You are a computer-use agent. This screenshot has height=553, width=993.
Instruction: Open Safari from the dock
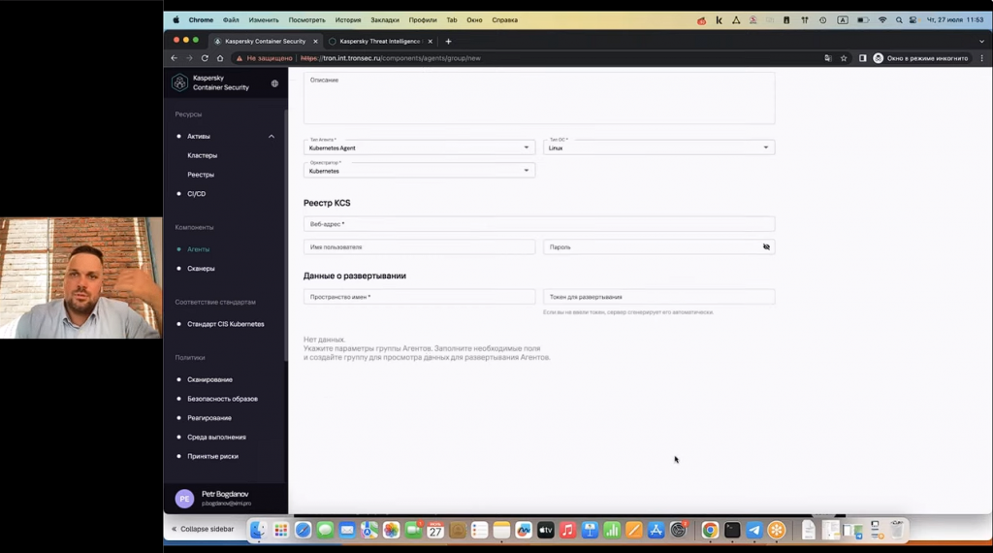click(303, 530)
